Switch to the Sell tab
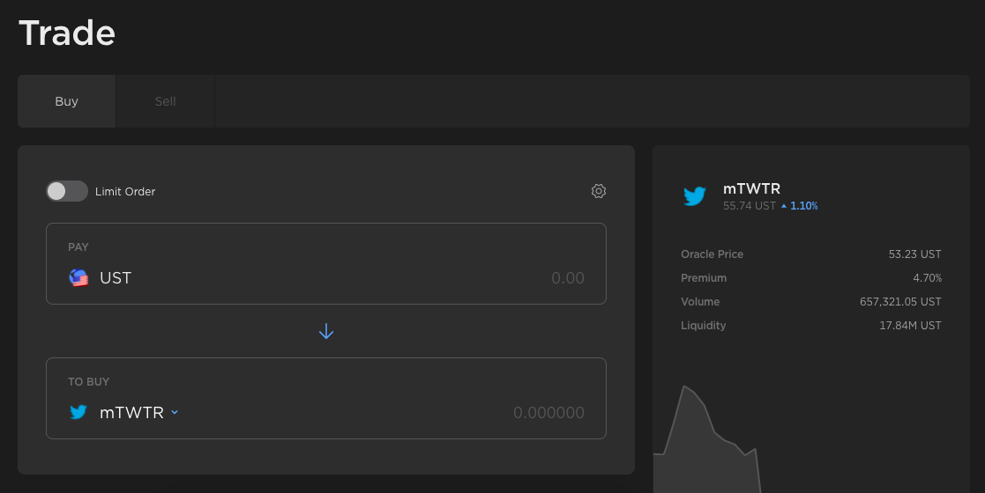The width and height of the screenshot is (985, 493). tap(165, 101)
